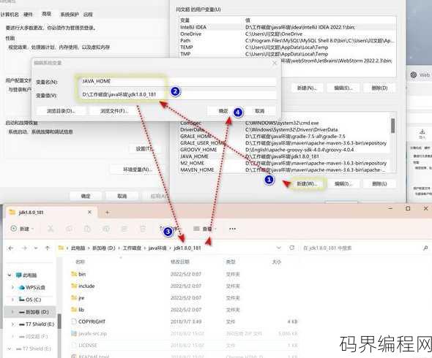Collapse the 此电脑 tree node
Viewport: 432px width, 358px height.
[10, 275]
